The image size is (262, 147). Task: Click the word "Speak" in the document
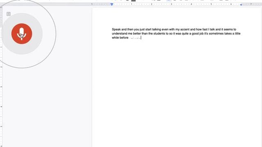[x=116, y=29]
